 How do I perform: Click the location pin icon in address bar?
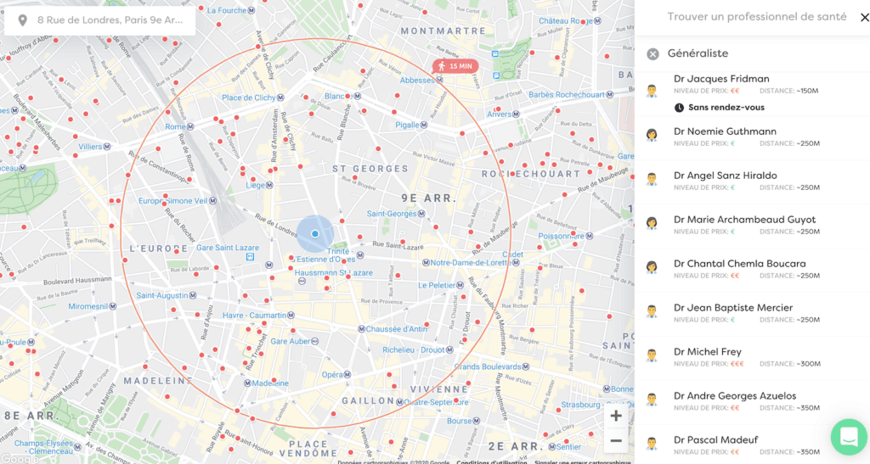[21, 20]
